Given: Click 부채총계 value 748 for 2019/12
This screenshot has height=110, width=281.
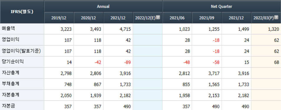Looking at the screenshot, I should [68, 85].
